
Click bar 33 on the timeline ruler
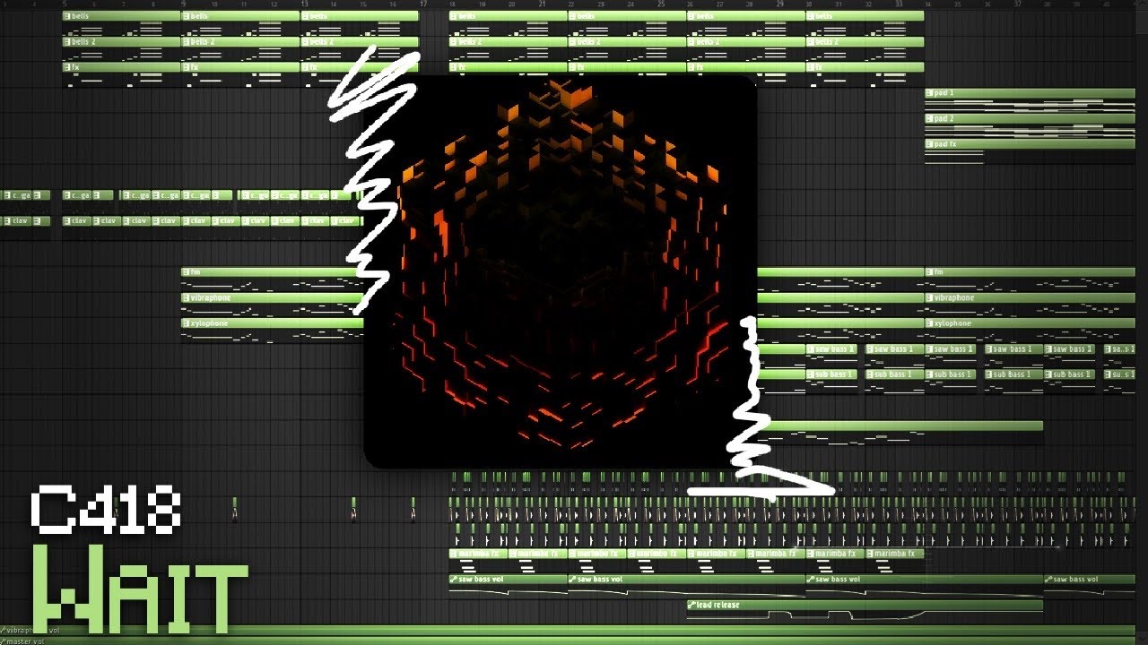tap(900, 4)
